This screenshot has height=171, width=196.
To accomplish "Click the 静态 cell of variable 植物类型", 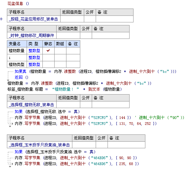I will tap(48, 65).
